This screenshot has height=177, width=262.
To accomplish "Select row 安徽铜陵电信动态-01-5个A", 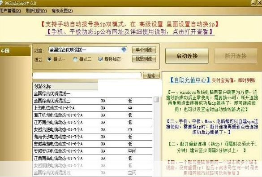I will [x=92, y=166].
